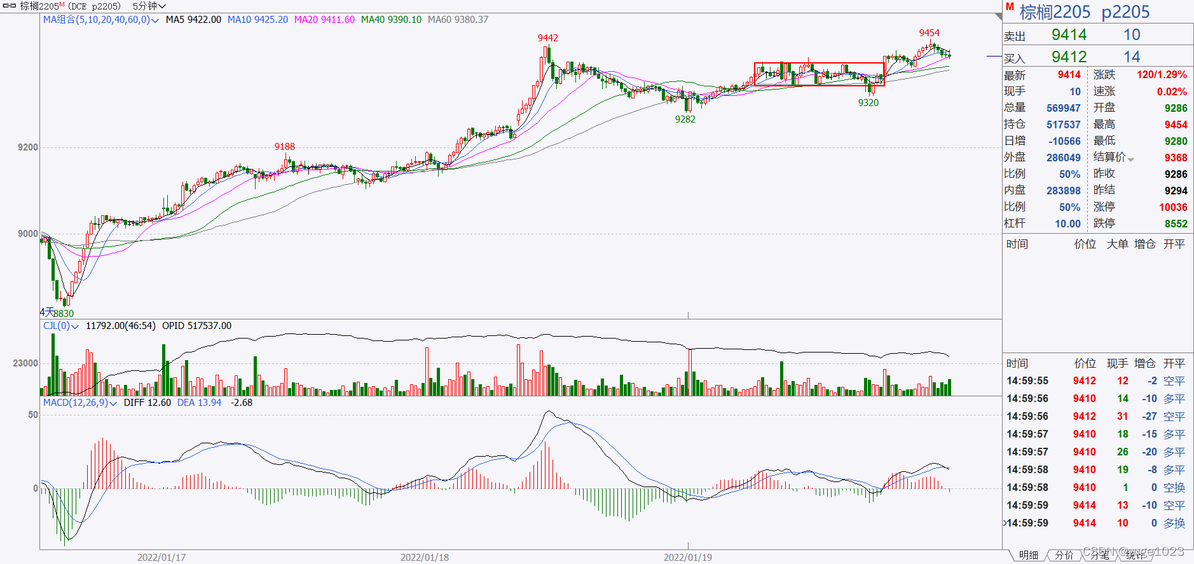This screenshot has width=1194, height=564.
Task: Click the 8830 low price label
Action: pos(64,314)
